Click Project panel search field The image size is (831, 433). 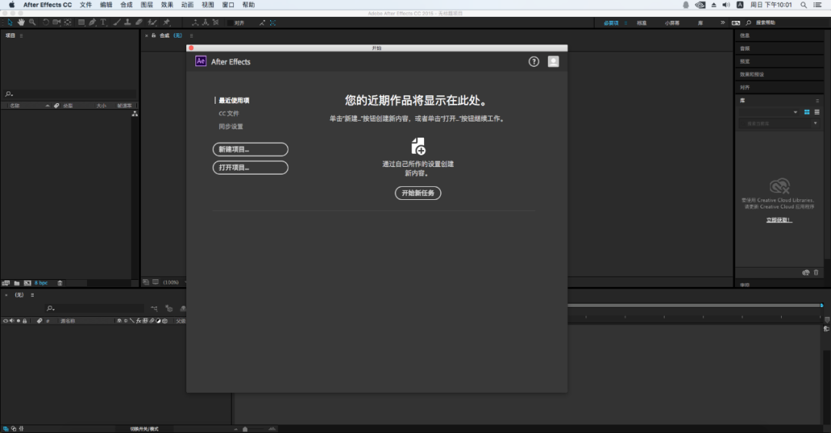pyautogui.click(x=70, y=94)
